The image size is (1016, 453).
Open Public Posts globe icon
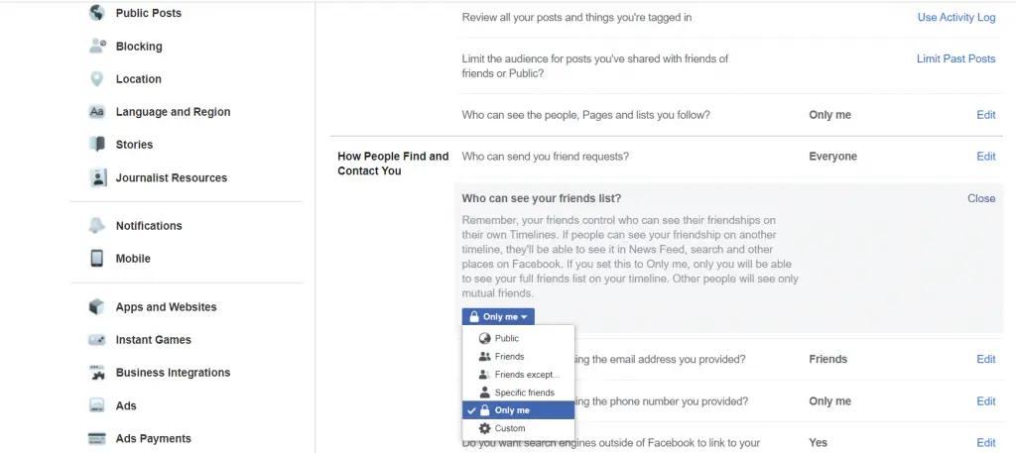coord(96,12)
